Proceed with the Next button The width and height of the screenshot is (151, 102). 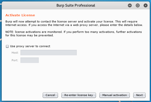pos(139,95)
